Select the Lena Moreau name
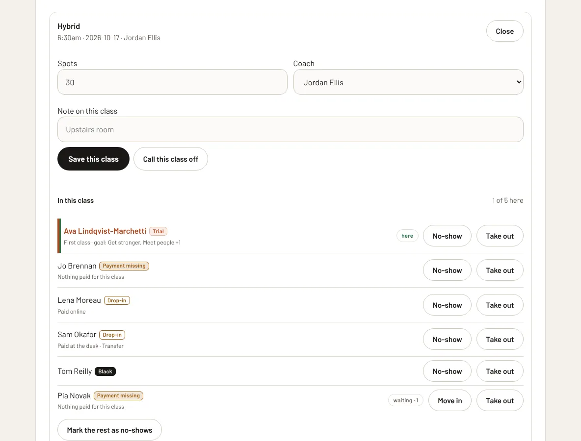The width and height of the screenshot is (581, 441). pos(79,300)
